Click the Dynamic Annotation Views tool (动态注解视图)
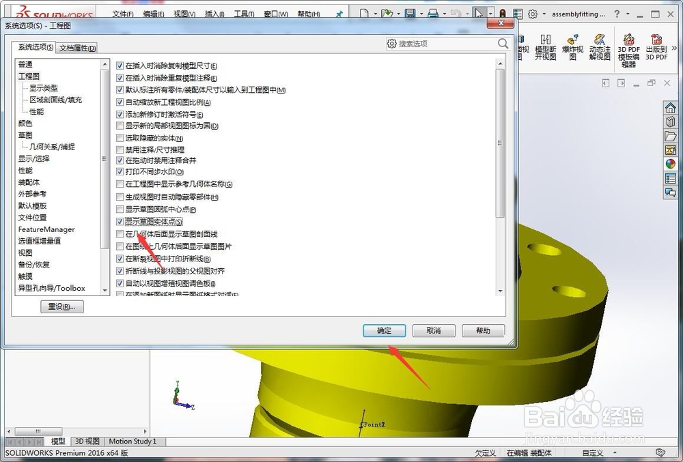Screen dimensions: 683x462 600,47
